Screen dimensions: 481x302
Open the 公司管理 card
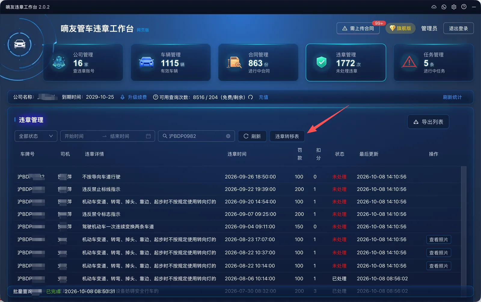[83, 63]
